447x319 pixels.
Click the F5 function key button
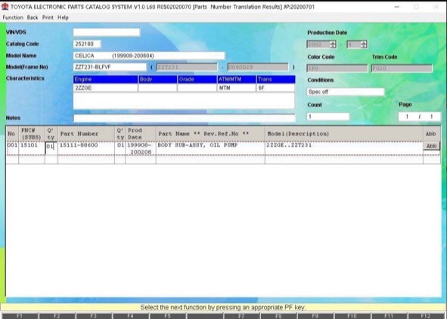pyautogui.click(x=168, y=316)
